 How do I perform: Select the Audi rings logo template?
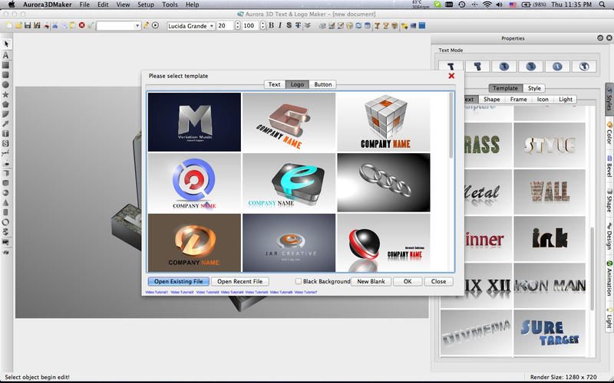coord(383,182)
